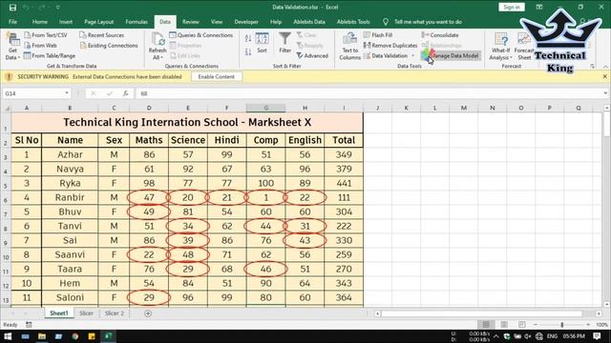Viewport: 611px width, 343px height.
Task: Go to the Review tab
Action: (x=191, y=22)
